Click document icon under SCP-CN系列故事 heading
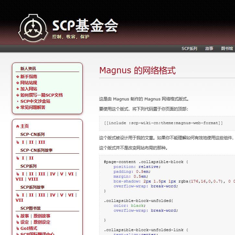 click(18, 158)
